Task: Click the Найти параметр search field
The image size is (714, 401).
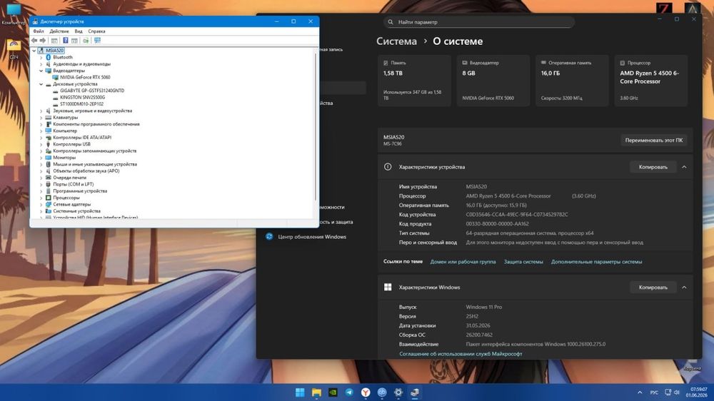Action: coord(478,22)
